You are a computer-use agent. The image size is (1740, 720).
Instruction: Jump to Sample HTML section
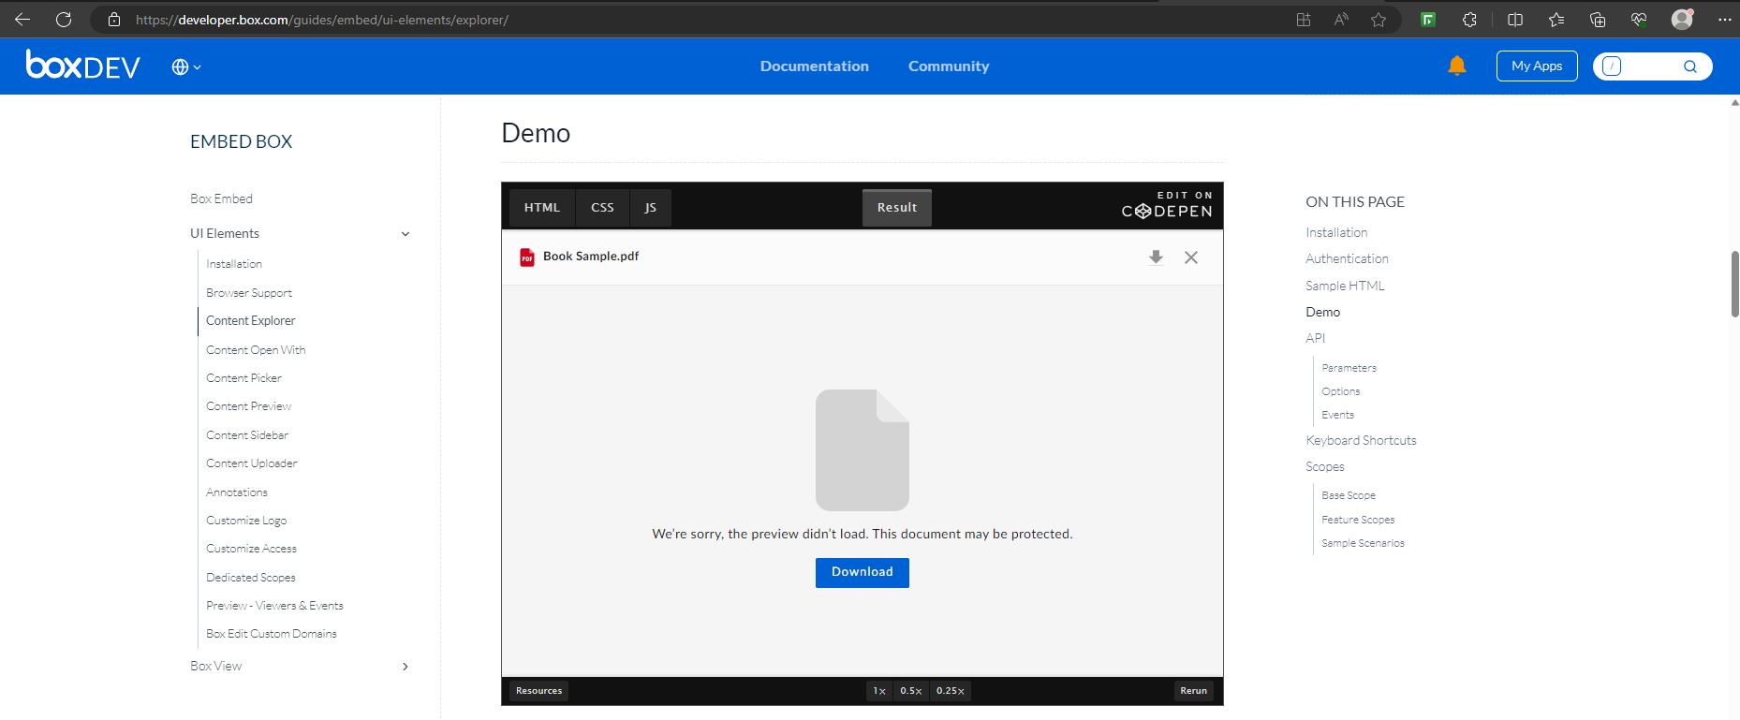[x=1345, y=286]
